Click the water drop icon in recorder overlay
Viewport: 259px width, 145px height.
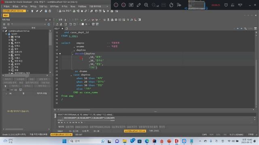pos(171,5)
